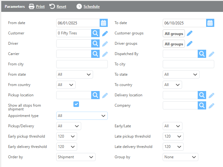The width and height of the screenshot is (223, 167).
Task: Open the Order by Shipment dropdown
Action: (x=76, y=157)
